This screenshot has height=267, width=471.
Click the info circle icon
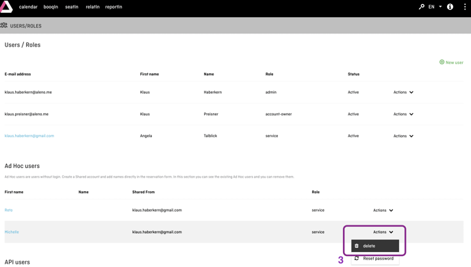pyautogui.click(x=450, y=7)
